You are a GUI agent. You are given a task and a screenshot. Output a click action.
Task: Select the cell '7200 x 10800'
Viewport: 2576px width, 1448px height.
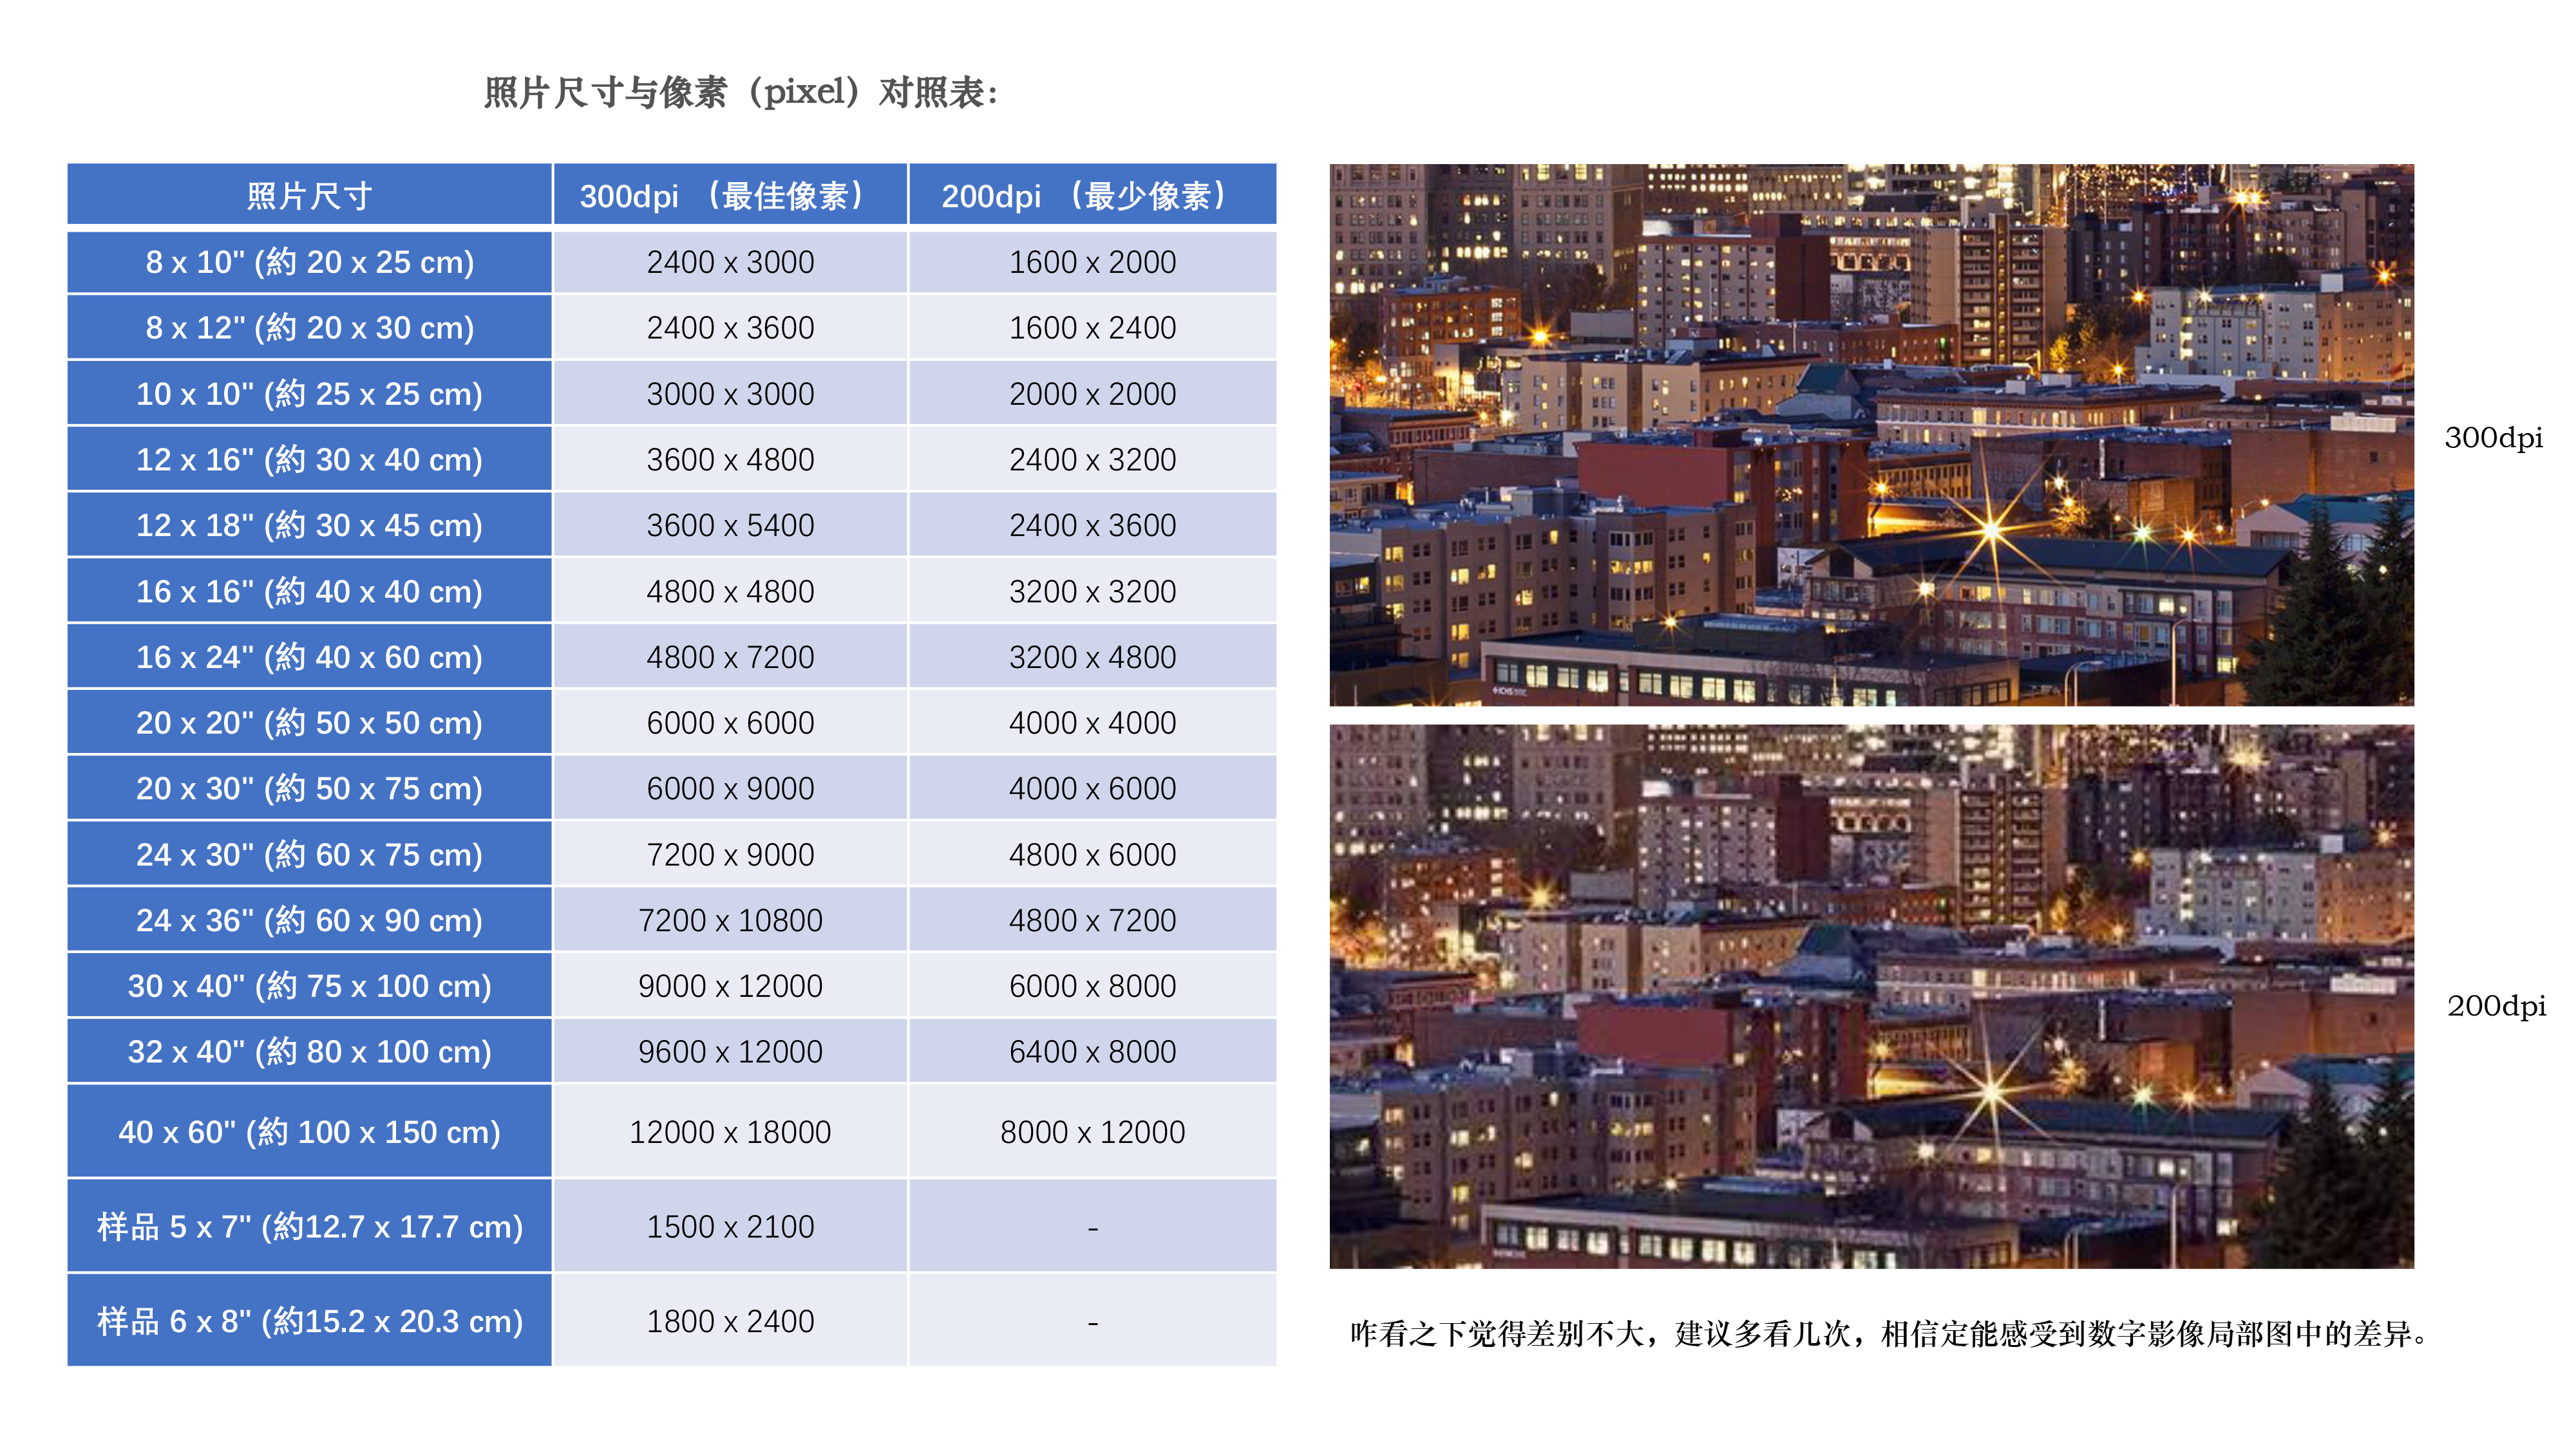pos(730,920)
